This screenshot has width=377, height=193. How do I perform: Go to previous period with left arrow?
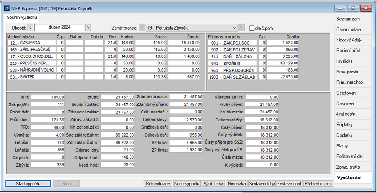point(31,28)
